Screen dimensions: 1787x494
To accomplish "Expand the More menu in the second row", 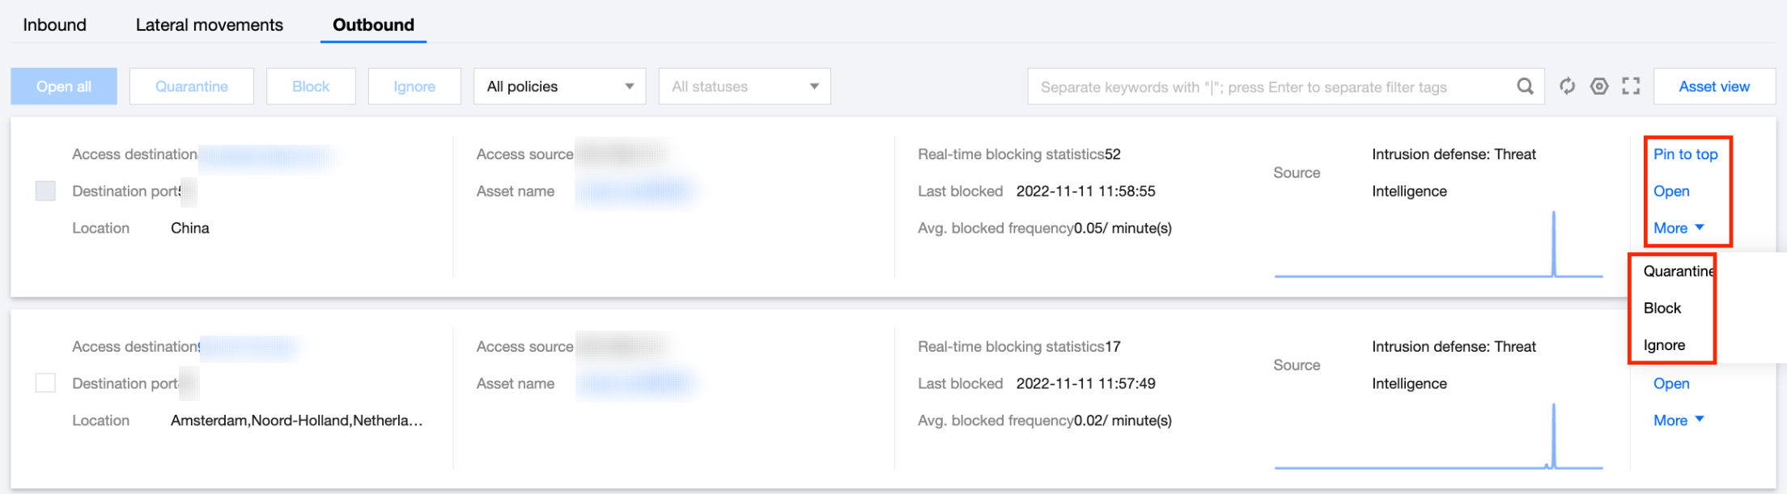I will click(x=1679, y=420).
